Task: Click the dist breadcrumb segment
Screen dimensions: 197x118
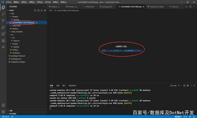Action: (x=50, y=11)
